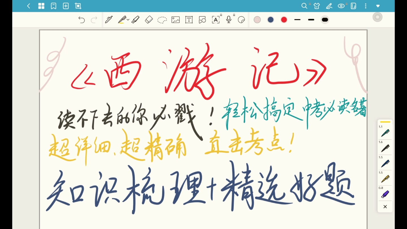Image resolution: width=407 pixels, height=229 pixels.
Task: Expand the heart dropdown at top right
Action: (x=378, y=6)
